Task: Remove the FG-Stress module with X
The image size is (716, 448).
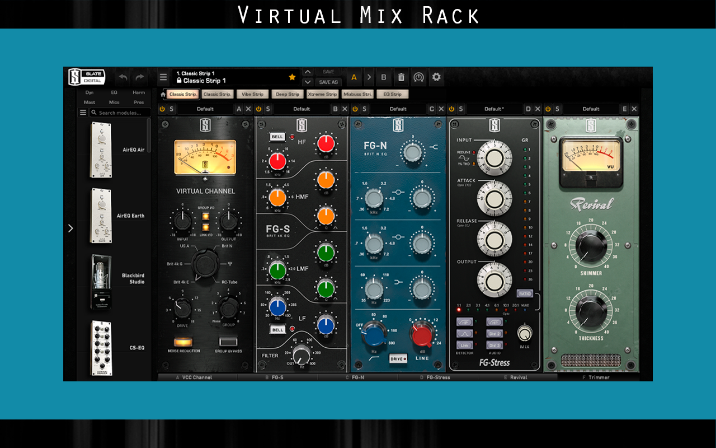Action: click(538, 109)
